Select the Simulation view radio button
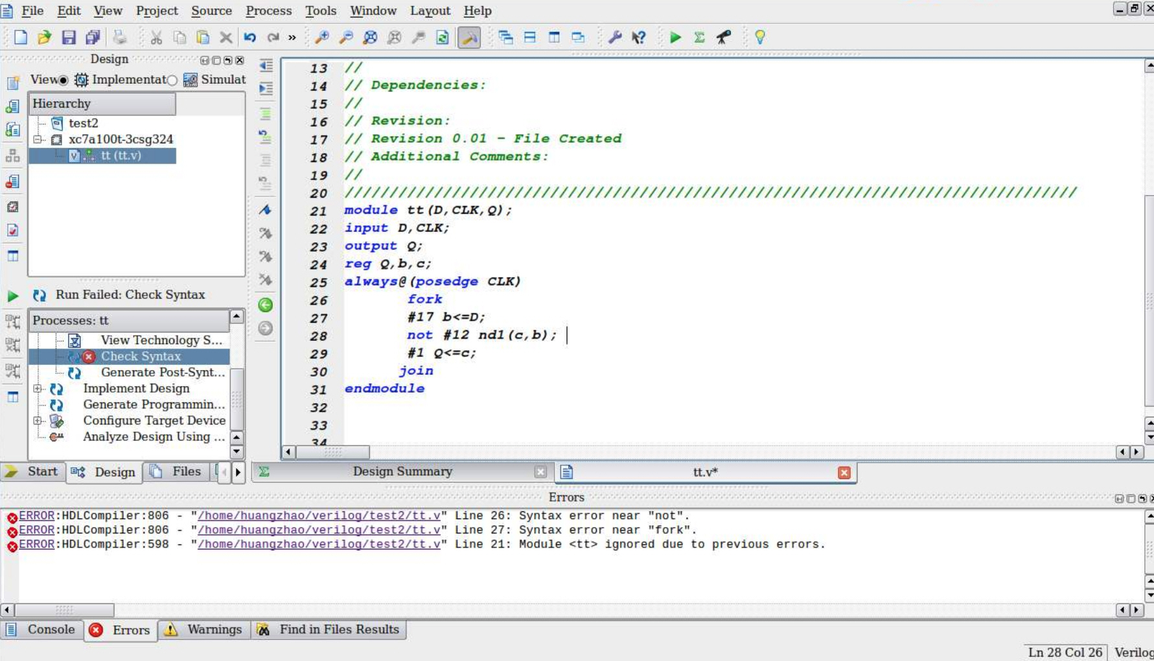The image size is (1154, 661). [172, 80]
